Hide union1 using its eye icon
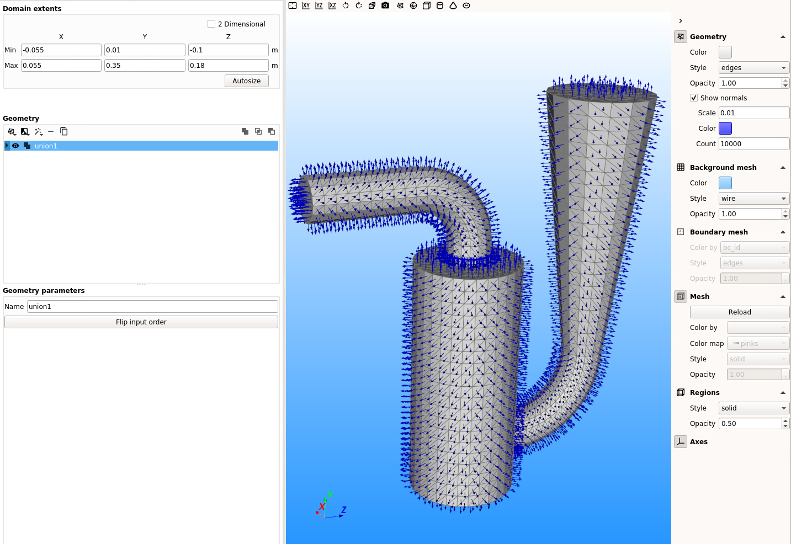 [15, 146]
